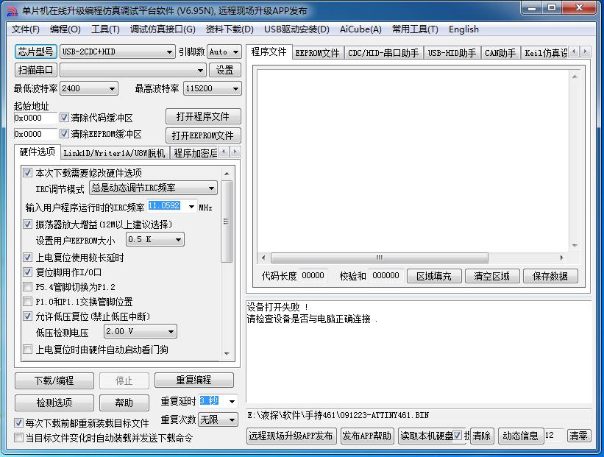Enable P5.4管脚切换为P1.2 checkbox

tap(27, 287)
